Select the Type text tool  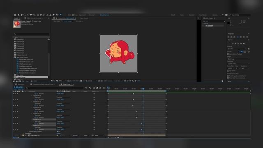click(44, 15)
